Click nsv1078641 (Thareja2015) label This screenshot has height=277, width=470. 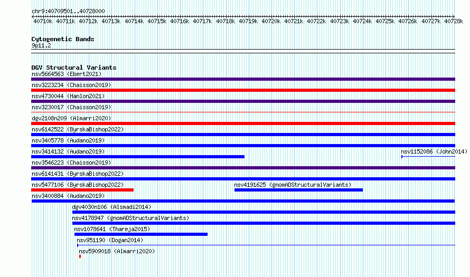click(112, 229)
